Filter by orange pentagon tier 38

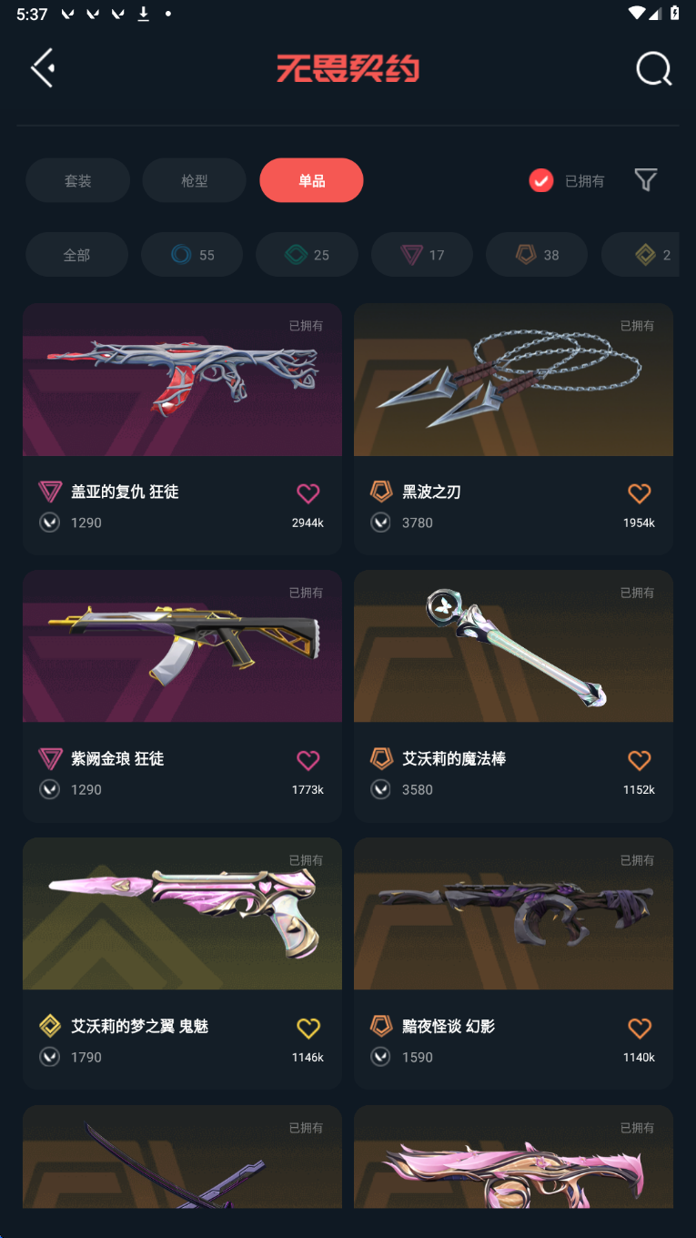coord(537,255)
